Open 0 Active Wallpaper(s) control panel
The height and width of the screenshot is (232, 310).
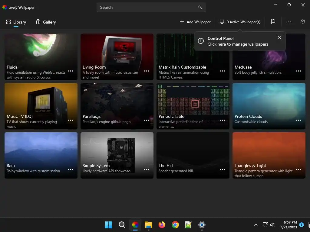click(240, 22)
